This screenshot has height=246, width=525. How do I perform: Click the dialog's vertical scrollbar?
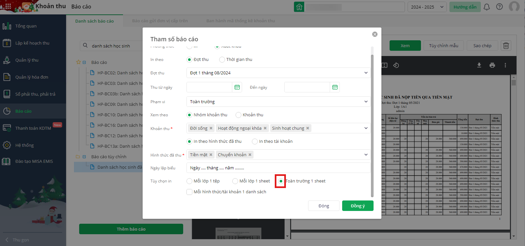pyautogui.click(x=372, y=125)
